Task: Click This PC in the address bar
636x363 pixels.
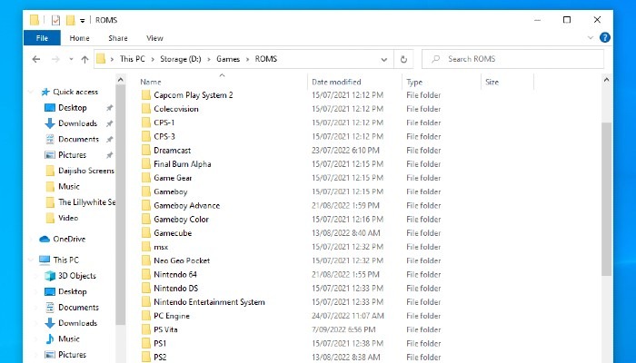Action: tap(133, 59)
